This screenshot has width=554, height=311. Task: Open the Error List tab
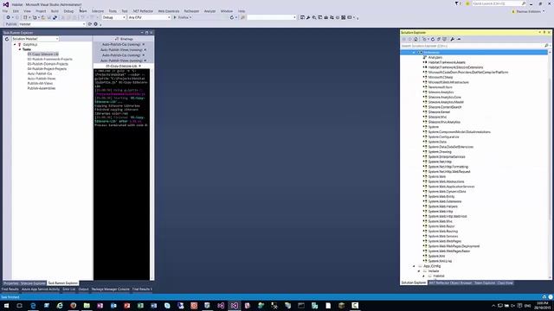pos(69,289)
